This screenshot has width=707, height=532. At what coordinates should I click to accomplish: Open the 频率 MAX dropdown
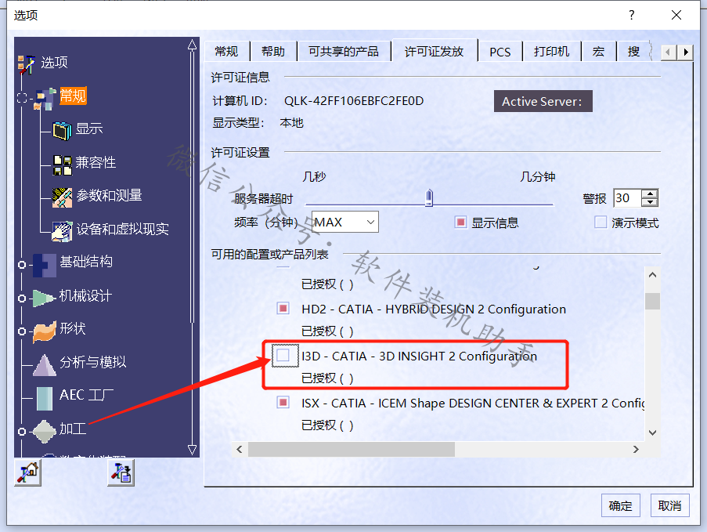pos(345,222)
